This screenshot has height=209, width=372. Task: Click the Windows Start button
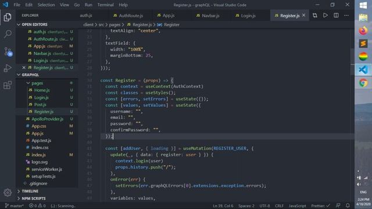click(x=363, y=5)
